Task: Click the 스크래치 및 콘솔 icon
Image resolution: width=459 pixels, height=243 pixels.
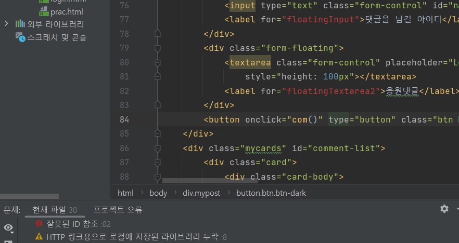Action: tap(20, 37)
